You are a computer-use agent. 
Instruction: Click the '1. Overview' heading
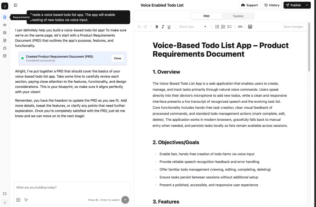(x=166, y=72)
